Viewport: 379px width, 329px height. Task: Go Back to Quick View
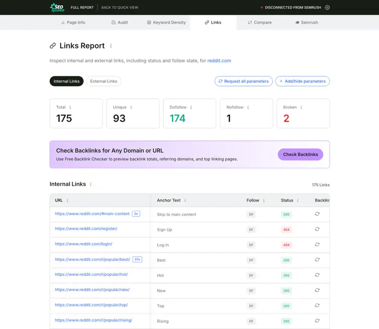pyautogui.click(x=120, y=8)
